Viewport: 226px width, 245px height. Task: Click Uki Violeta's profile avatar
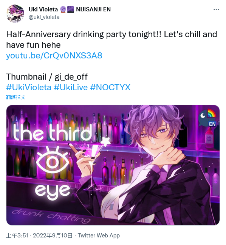tap(15, 14)
